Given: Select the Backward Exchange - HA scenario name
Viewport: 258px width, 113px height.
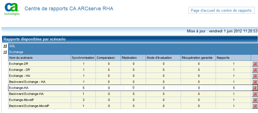Looking at the screenshot, I should coord(27,82).
